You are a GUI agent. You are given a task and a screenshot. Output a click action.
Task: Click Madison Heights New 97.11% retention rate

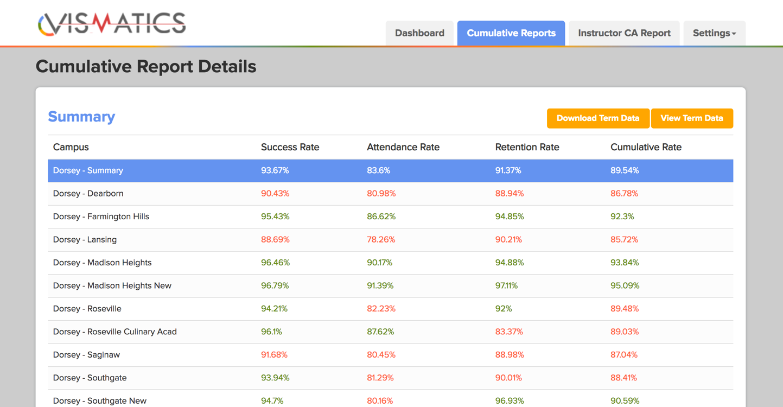click(506, 286)
